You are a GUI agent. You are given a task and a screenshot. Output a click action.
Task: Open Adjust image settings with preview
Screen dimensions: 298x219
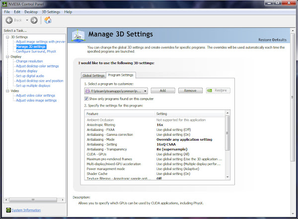pos(41,42)
